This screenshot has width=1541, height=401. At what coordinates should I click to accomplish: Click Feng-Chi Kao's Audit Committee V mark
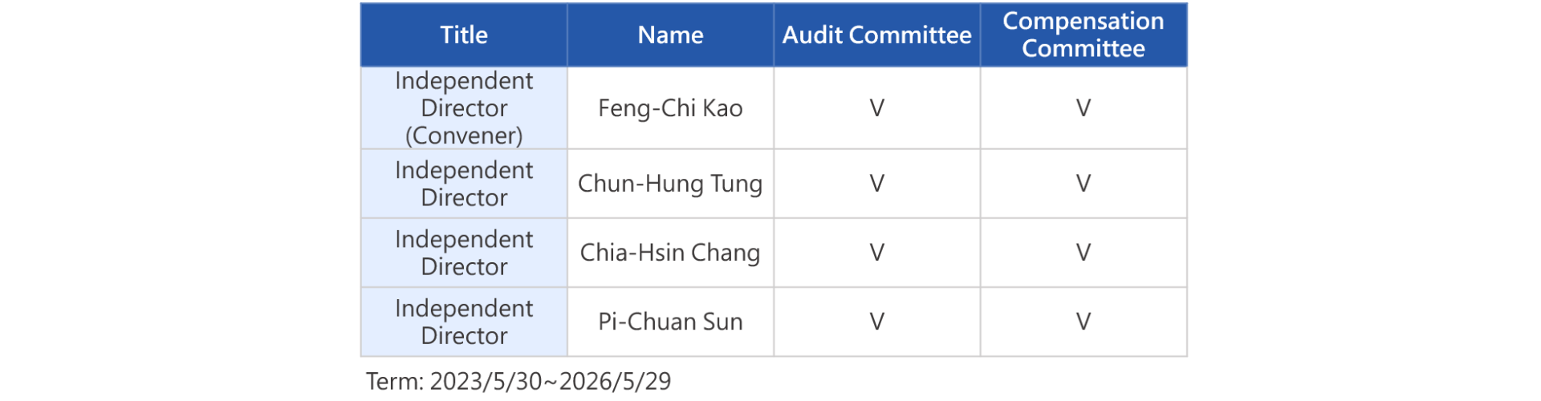[x=876, y=108]
